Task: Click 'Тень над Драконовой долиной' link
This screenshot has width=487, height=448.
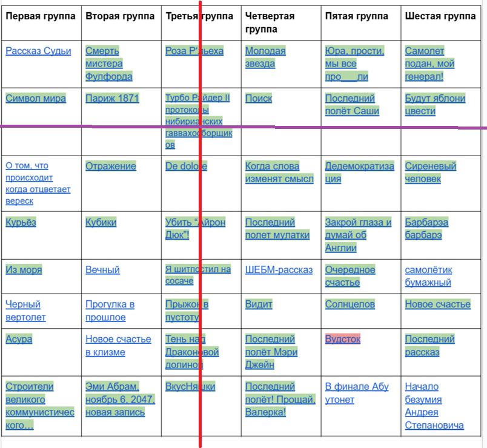Action: [x=192, y=352]
